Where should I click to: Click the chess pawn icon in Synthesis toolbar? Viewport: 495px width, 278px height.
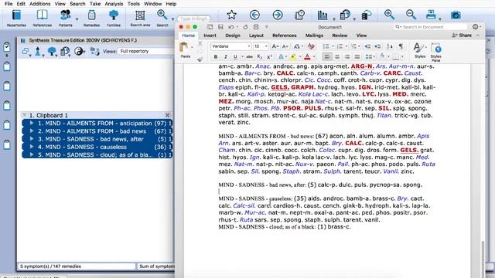(x=38, y=51)
